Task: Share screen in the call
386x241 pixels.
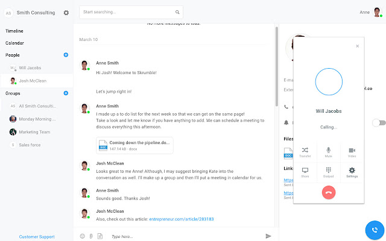Action: (x=305, y=172)
